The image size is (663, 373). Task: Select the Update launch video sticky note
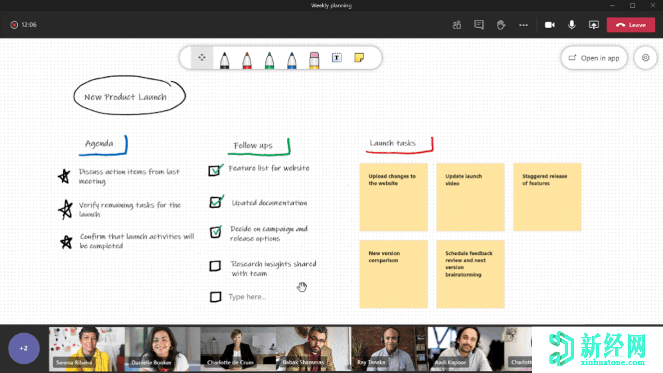click(x=470, y=197)
